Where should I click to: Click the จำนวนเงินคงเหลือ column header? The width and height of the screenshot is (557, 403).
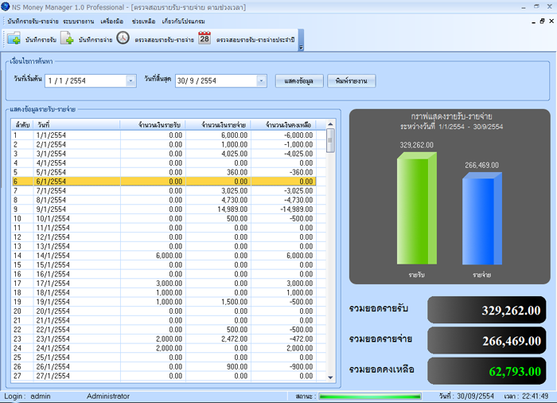tap(283, 125)
